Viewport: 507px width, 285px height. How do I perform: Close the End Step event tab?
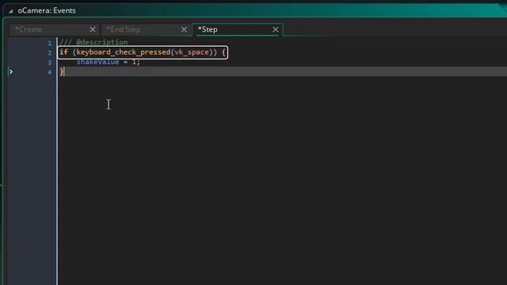pos(184,29)
